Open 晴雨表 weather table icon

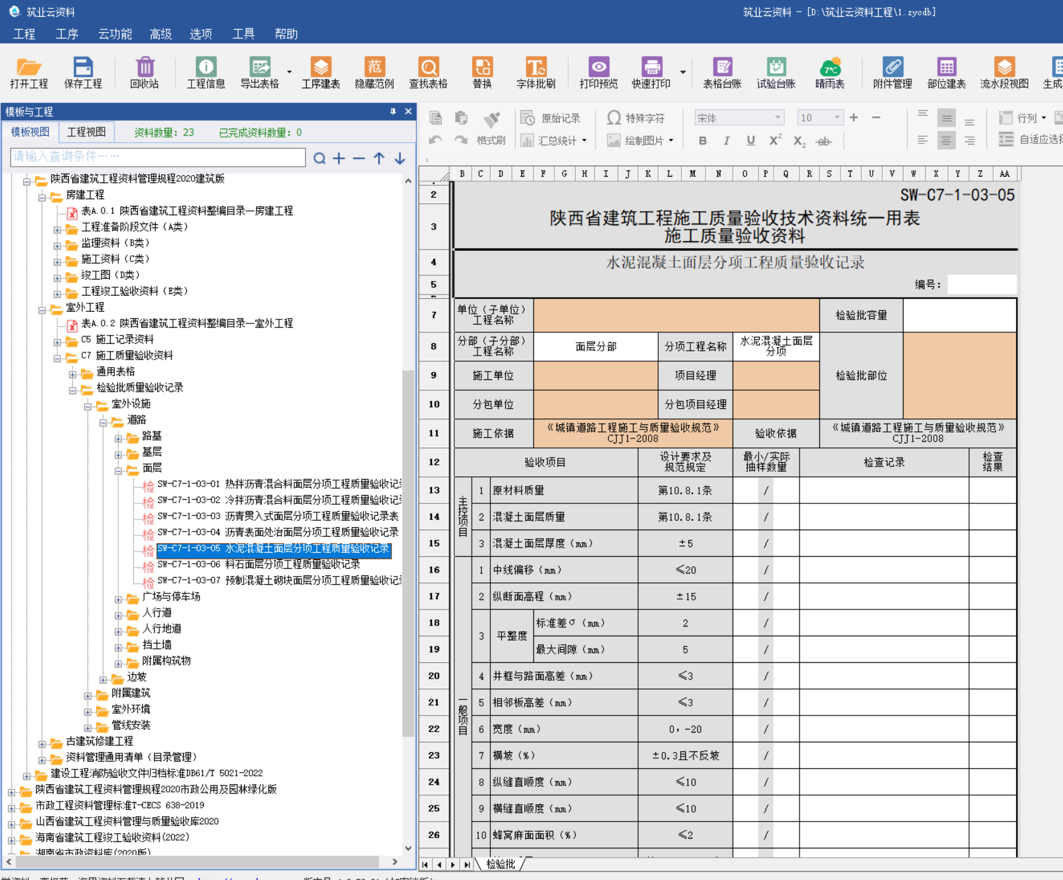click(x=830, y=73)
